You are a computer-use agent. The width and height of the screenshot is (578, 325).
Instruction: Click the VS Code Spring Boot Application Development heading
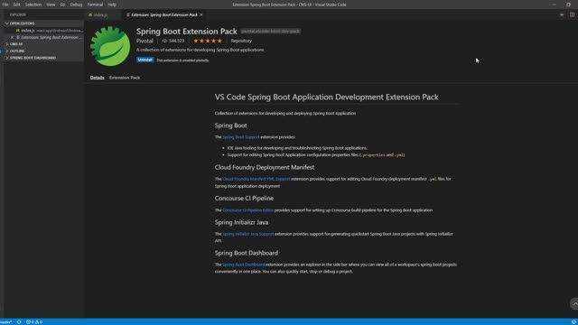(327, 97)
